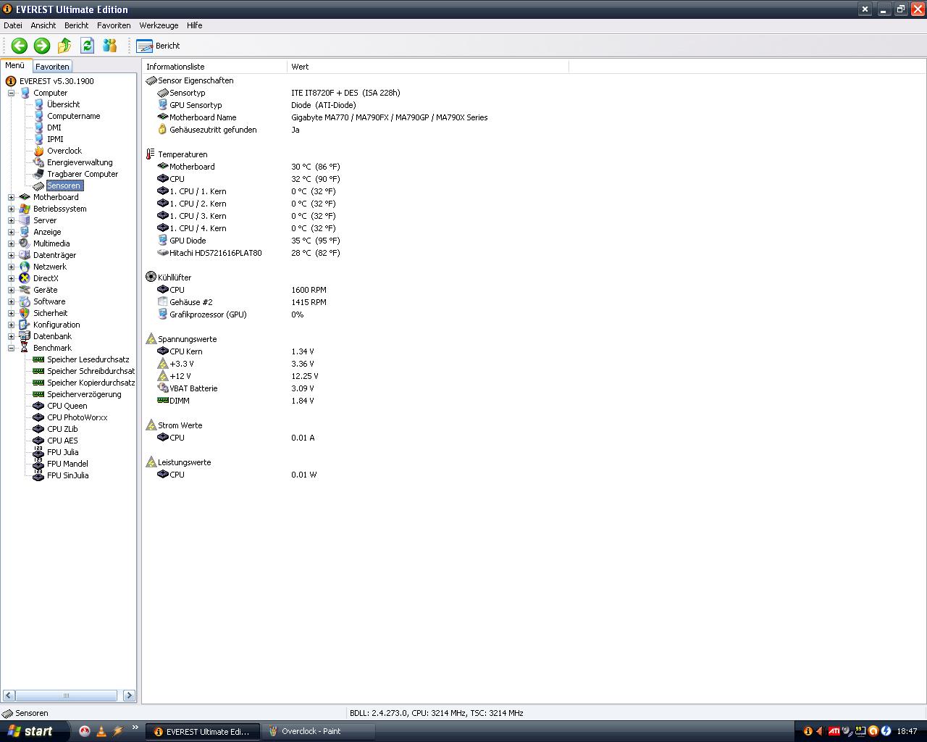927x742 pixels.
Task: Click the Geräte icon in tree
Action: click(x=25, y=290)
